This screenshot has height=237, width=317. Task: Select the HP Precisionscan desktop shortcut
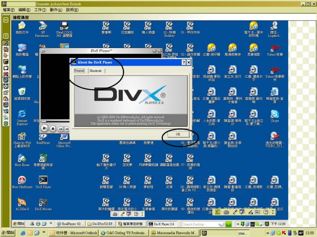click(x=43, y=29)
